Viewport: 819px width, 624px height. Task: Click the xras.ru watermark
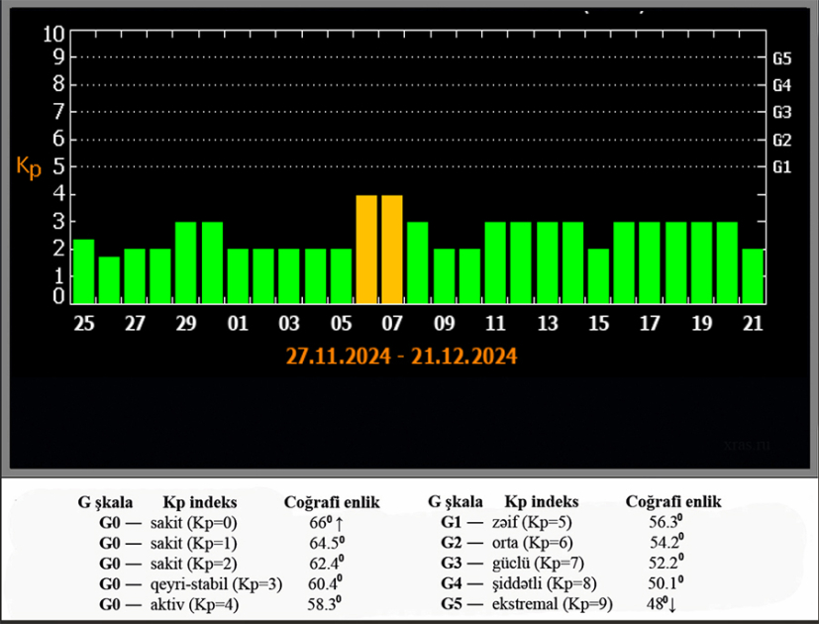click(745, 446)
